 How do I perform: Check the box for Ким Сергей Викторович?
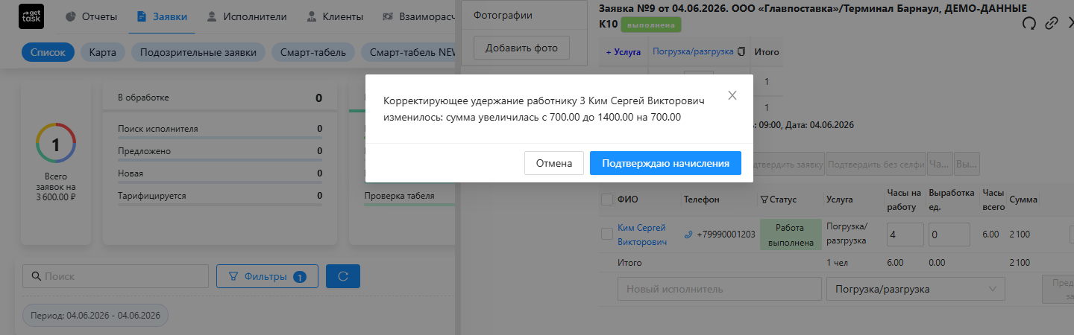(x=607, y=234)
